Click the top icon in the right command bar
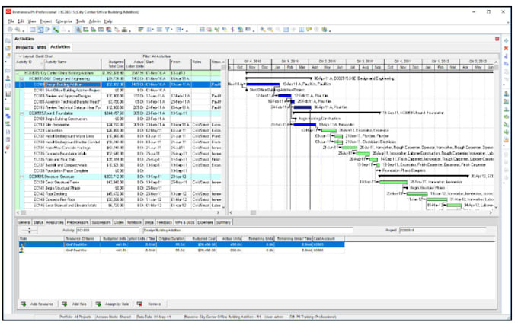The height and width of the screenshot is (325, 518). tap(506, 40)
